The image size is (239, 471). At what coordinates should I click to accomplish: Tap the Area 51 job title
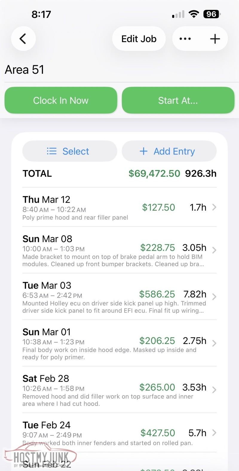[24, 70]
